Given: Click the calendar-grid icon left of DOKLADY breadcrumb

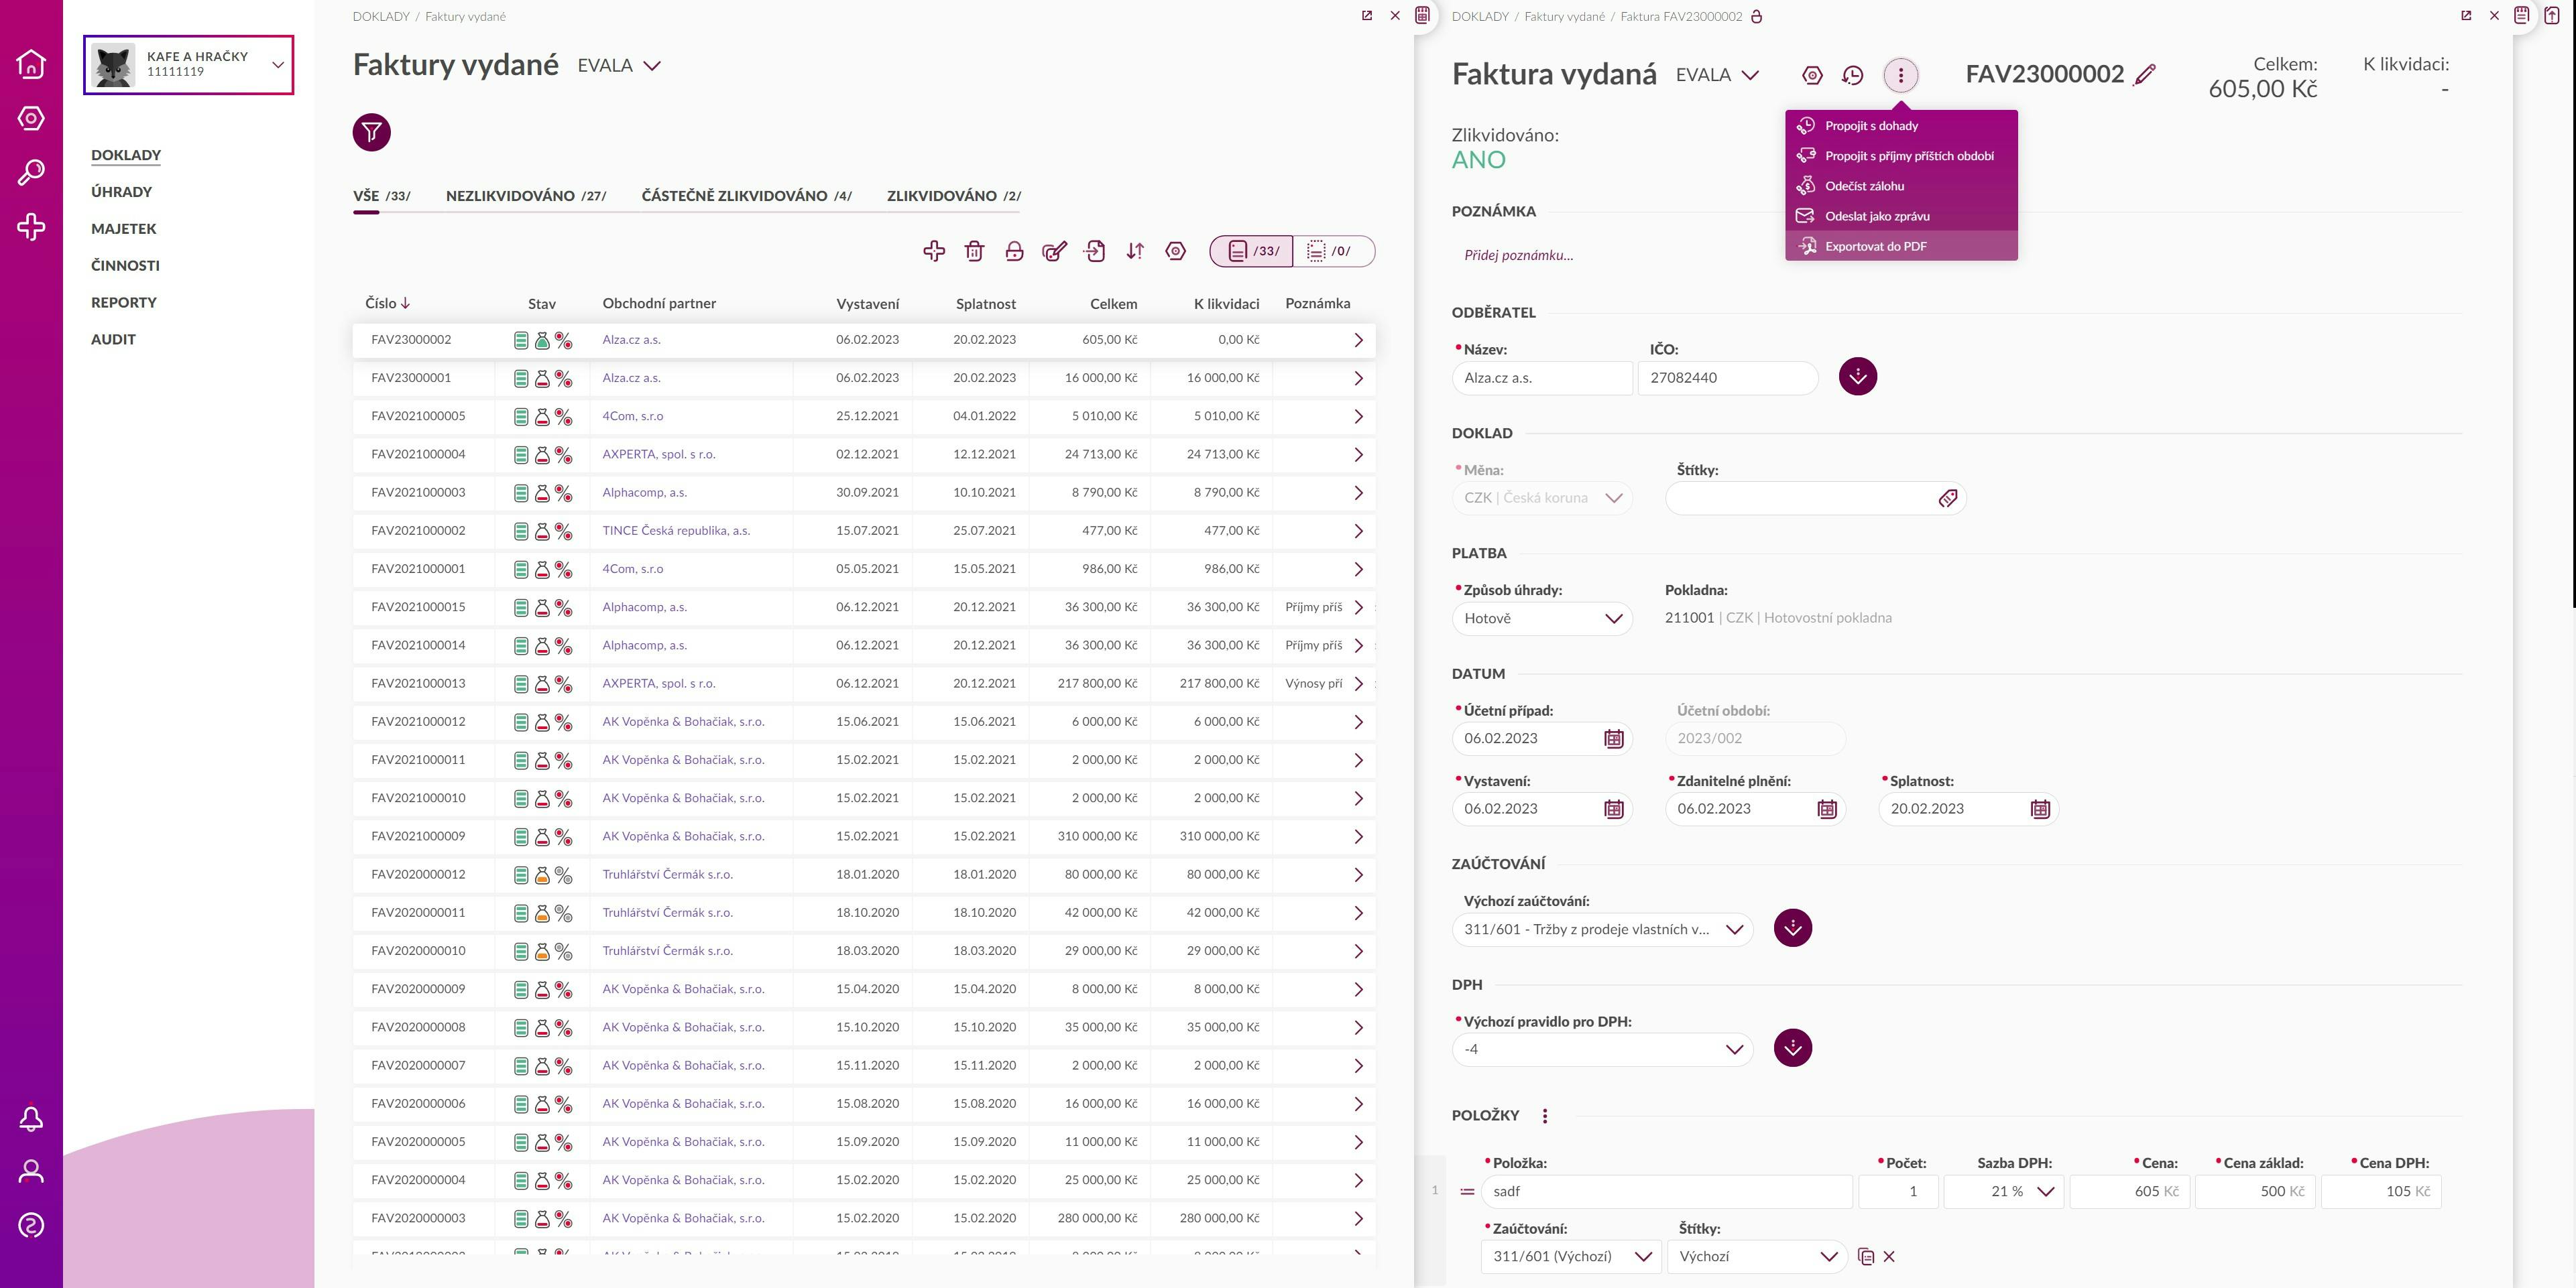Looking at the screenshot, I should pos(1423,15).
